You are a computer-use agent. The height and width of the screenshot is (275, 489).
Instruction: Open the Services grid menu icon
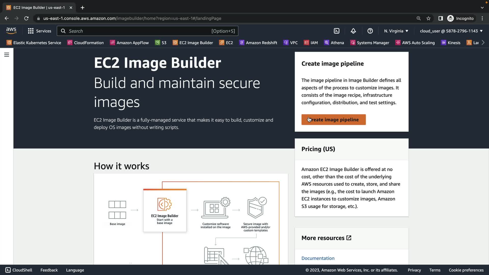31,31
